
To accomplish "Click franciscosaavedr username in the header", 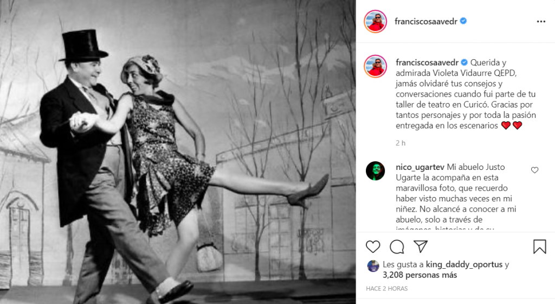I will [x=426, y=21].
